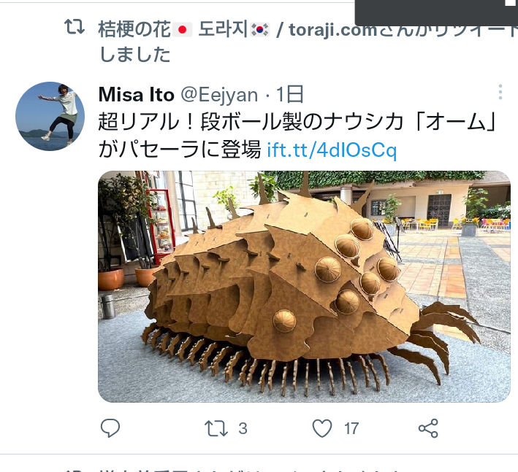
Task: Open the three-dot more options menu
Action: 500,92
